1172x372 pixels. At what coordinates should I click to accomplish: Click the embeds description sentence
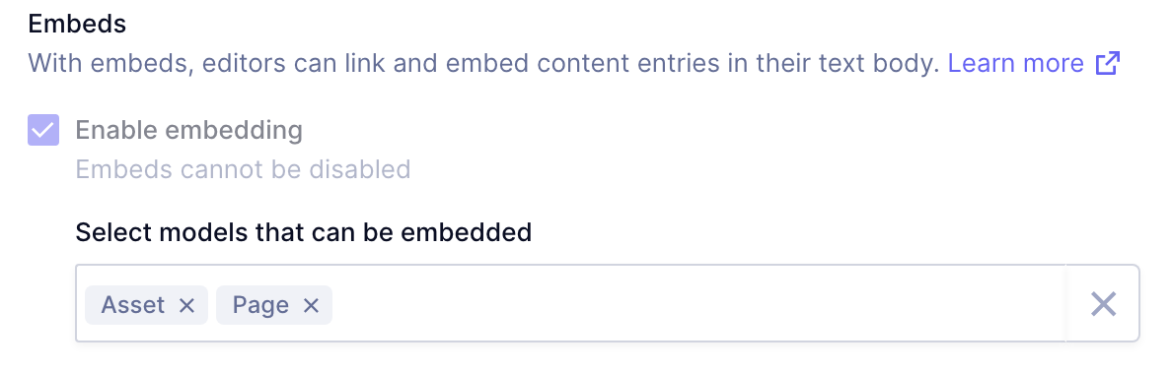[483, 63]
